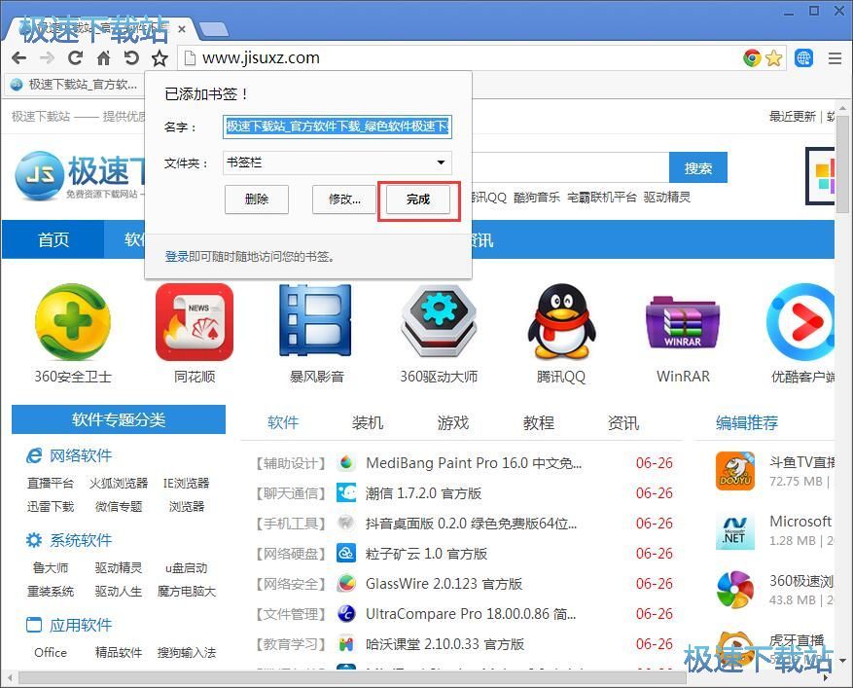Open 抖音桌面版 0.2.0 link
This screenshot has height=688, width=853.
point(471,524)
